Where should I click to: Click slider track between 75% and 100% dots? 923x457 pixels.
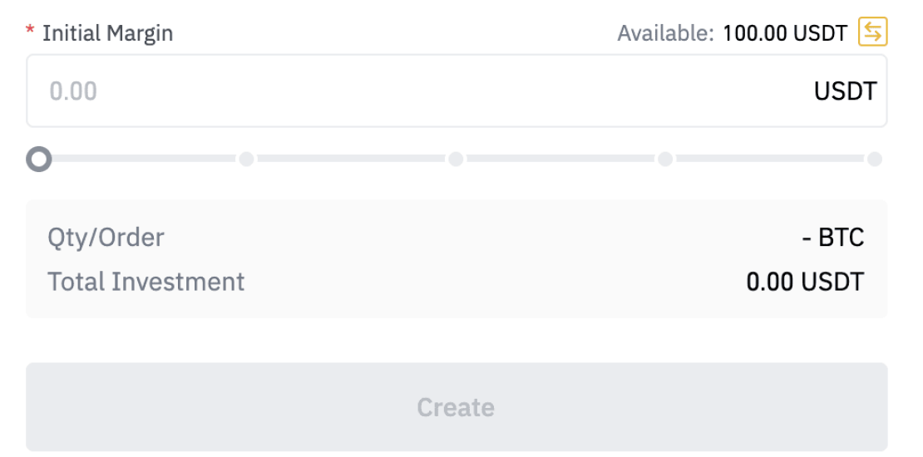point(769,159)
